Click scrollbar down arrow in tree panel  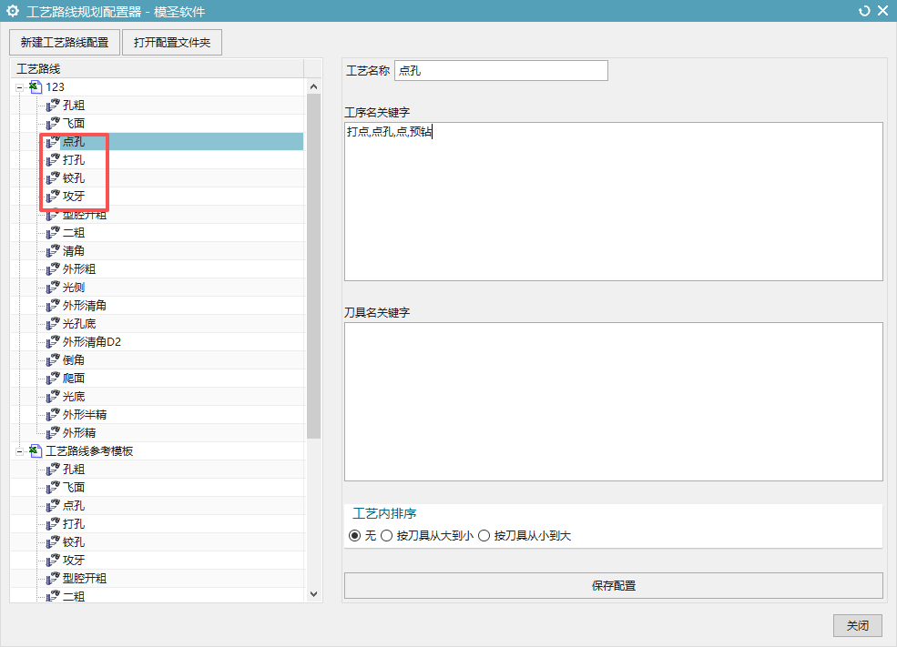click(x=313, y=594)
